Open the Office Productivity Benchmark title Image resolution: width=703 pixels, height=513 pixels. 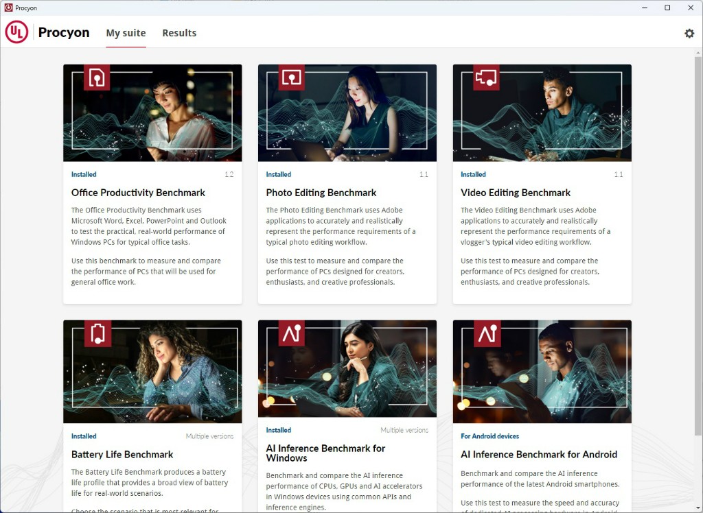(x=138, y=193)
